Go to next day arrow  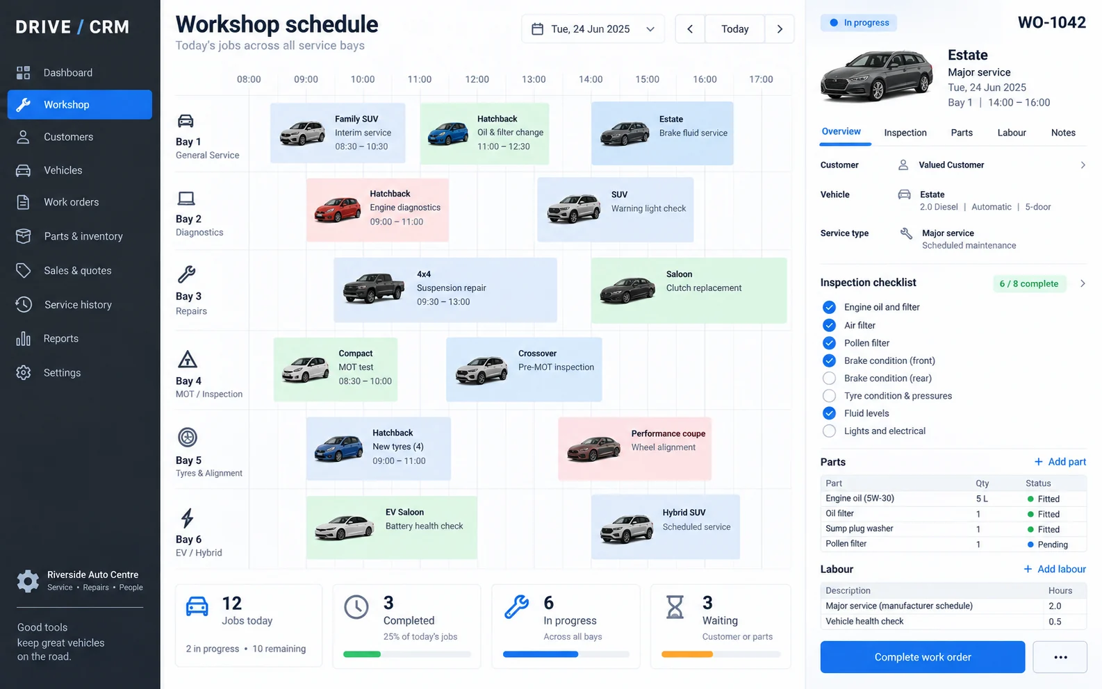(x=780, y=29)
